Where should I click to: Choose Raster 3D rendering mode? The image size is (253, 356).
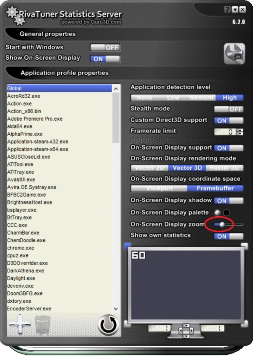tap(225, 168)
